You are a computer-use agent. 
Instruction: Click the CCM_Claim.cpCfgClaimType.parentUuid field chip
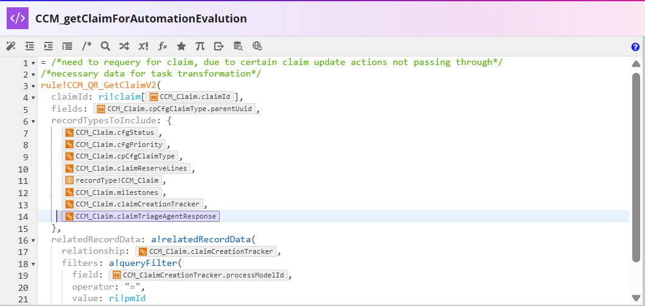175,109
